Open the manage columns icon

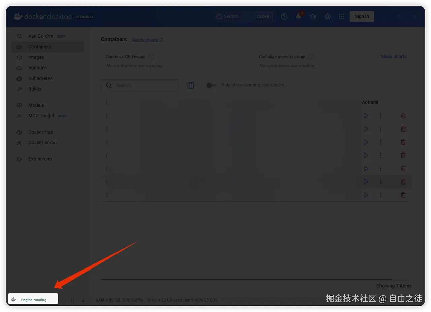click(x=191, y=85)
